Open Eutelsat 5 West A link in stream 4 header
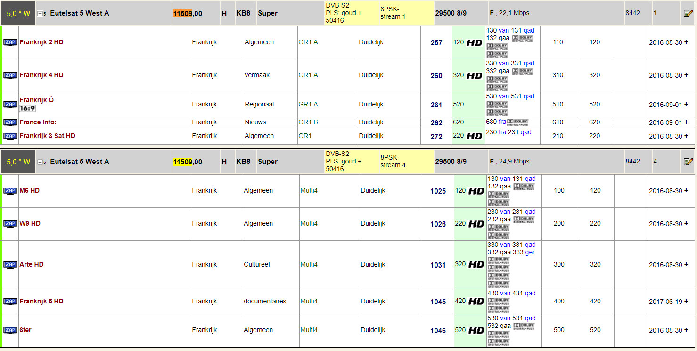697x351 pixels. tap(80, 162)
